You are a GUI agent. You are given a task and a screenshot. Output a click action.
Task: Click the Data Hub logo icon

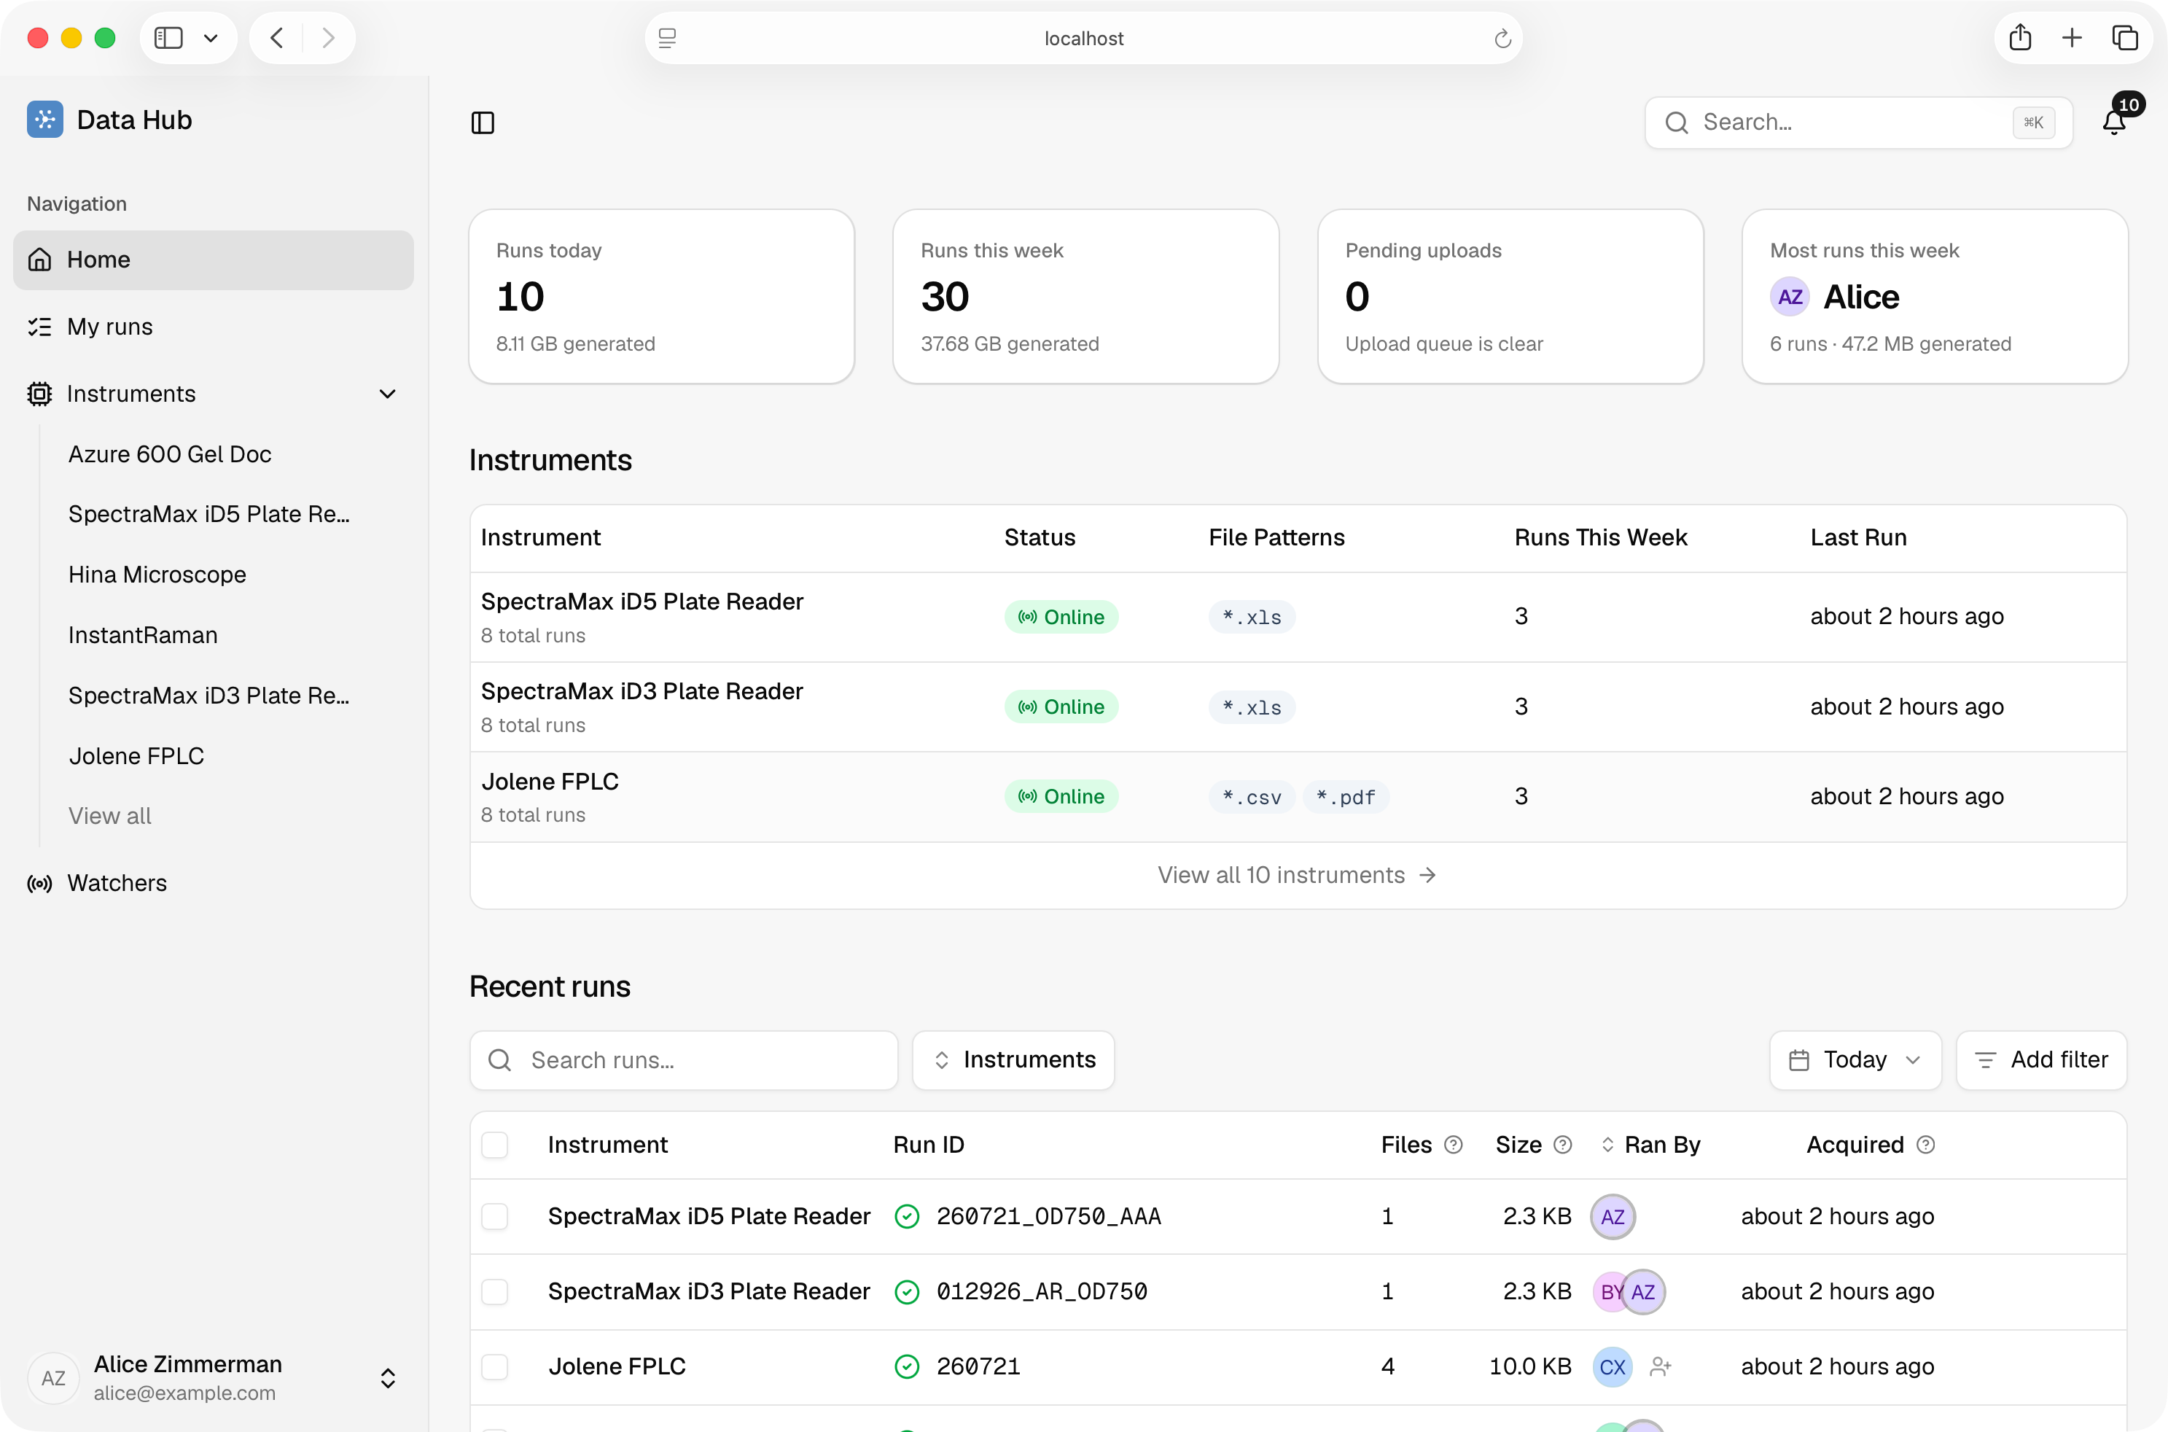point(44,120)
